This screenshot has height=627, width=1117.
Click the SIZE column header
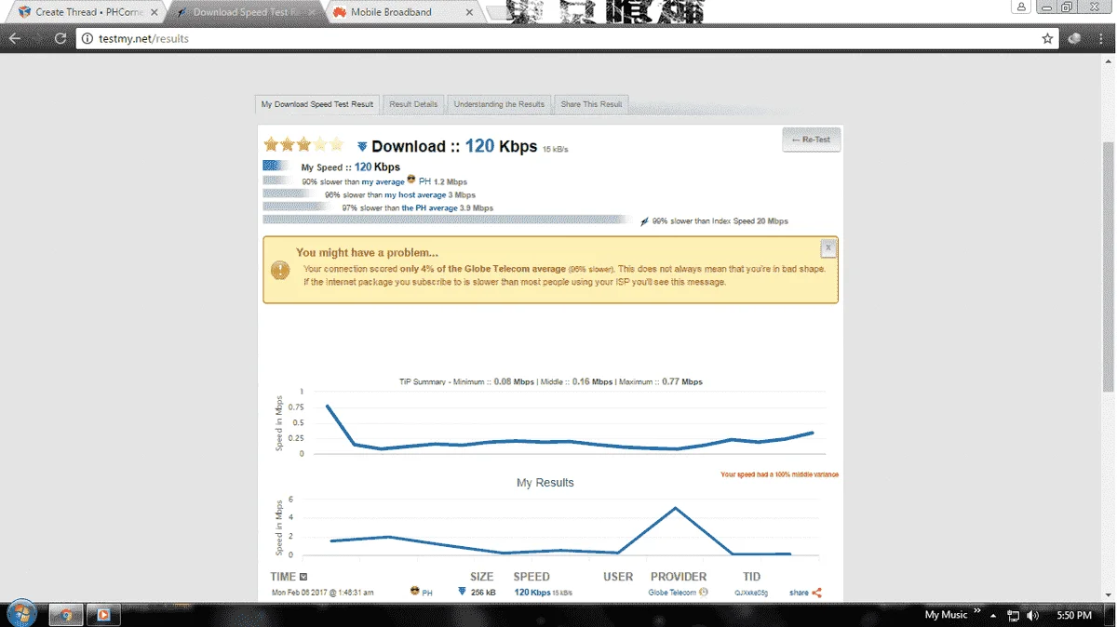point(481,577)
